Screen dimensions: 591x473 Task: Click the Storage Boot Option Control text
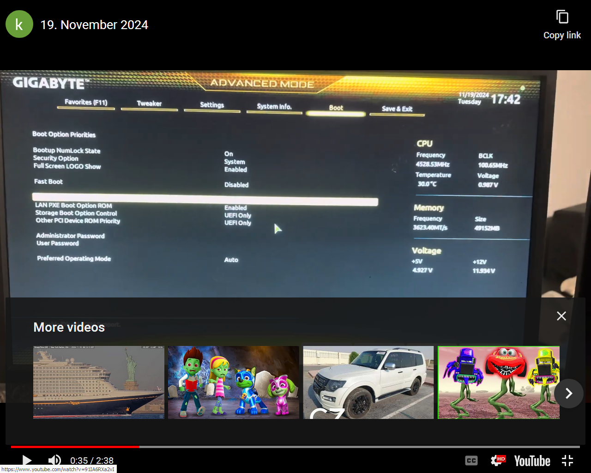click(x=76, y=213)
